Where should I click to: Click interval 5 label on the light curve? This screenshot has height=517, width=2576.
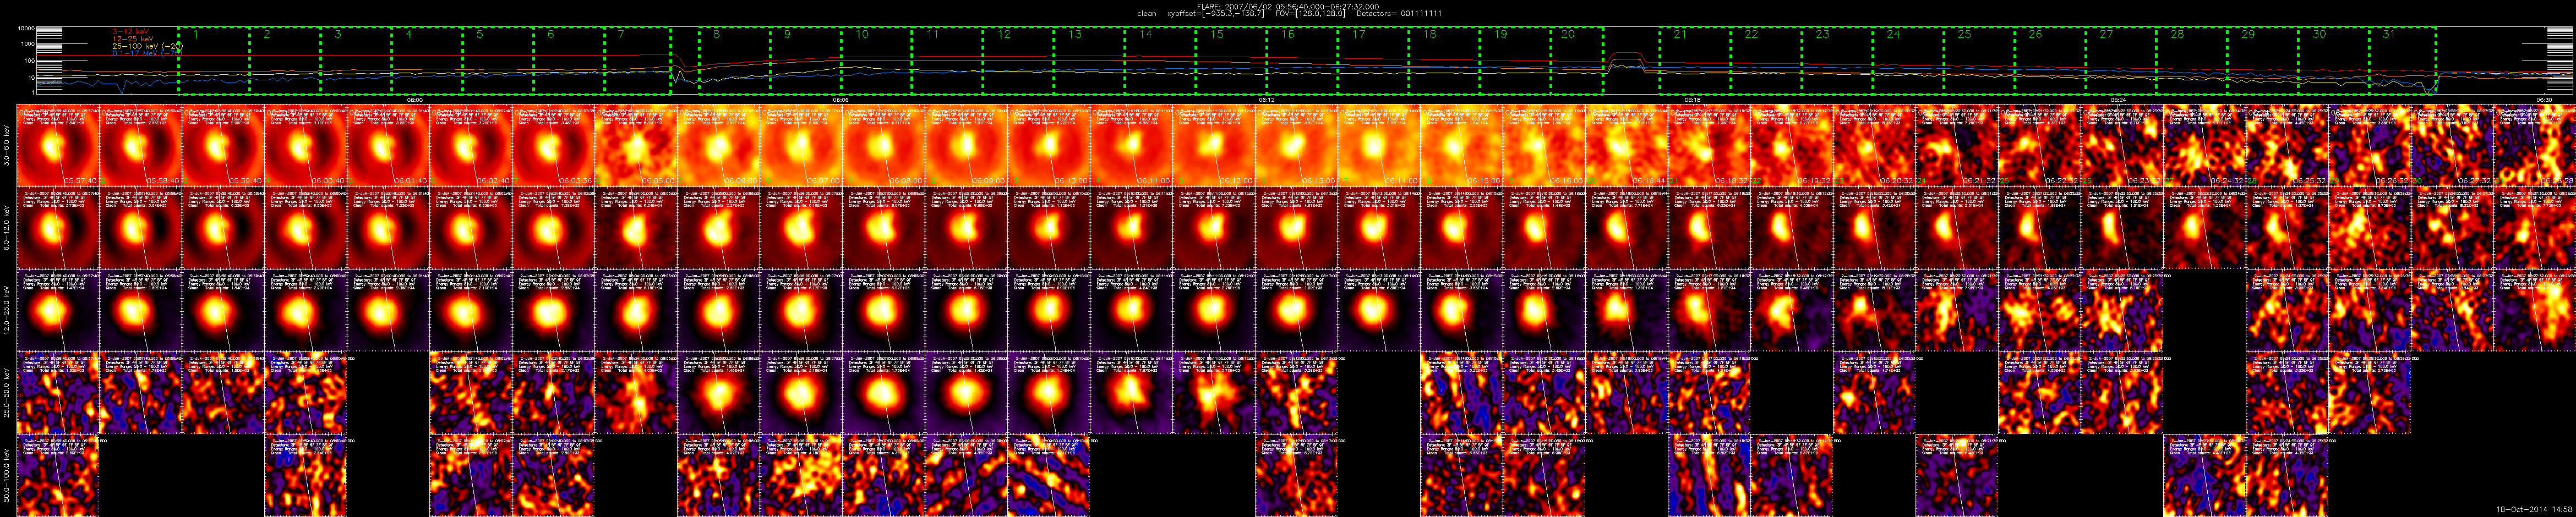[x=480, y=34]
